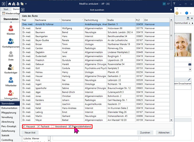This screenshot has width=194, height=142.
Task: Click the filter funnel icon
Action: click(174, 4)
